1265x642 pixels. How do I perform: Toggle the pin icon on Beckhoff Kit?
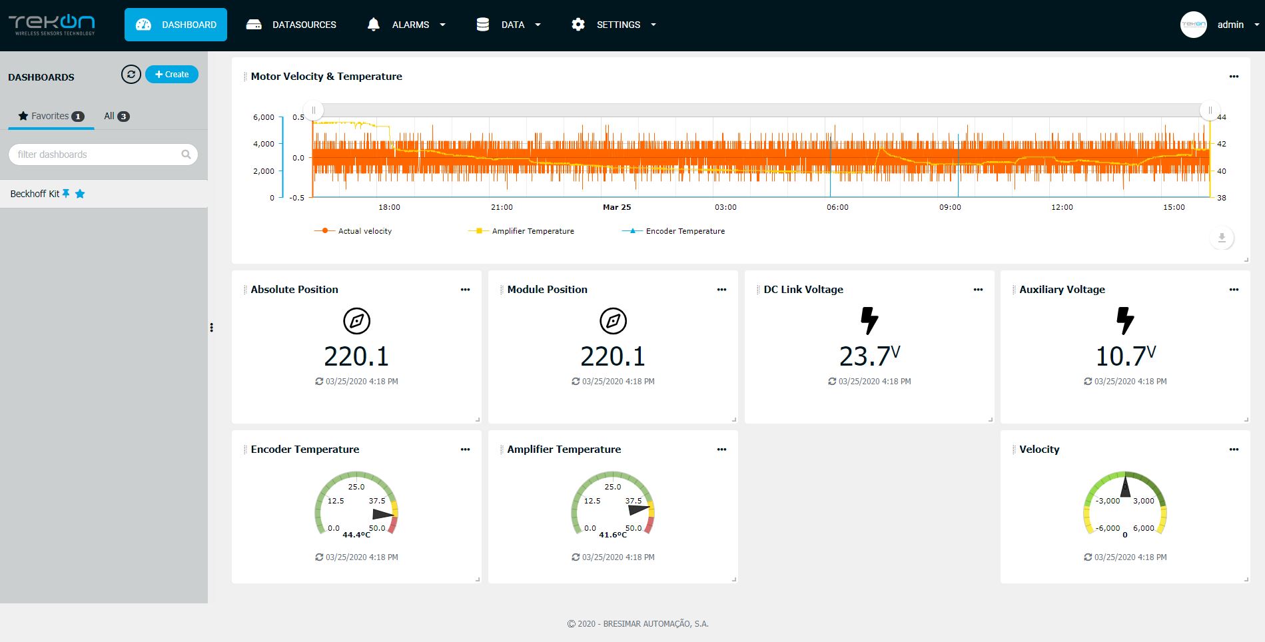click(x=66, y=194)
